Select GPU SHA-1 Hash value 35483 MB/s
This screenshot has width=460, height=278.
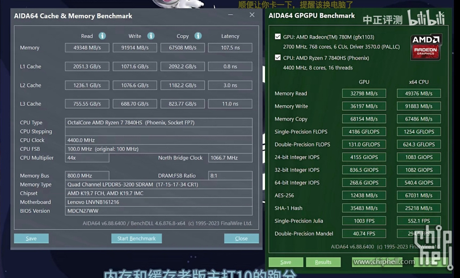(x=364, y=208)
